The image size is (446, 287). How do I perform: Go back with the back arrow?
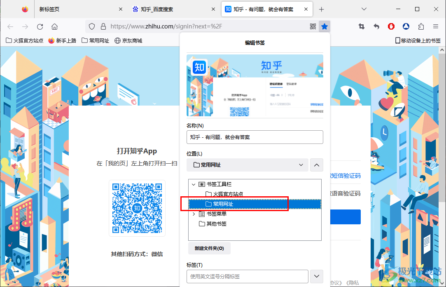10,26
